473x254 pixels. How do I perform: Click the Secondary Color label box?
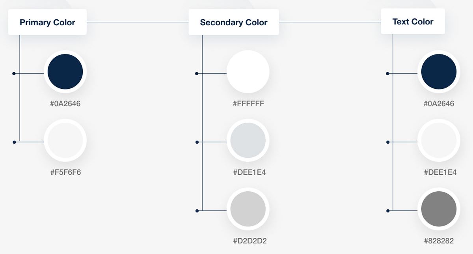234,22
